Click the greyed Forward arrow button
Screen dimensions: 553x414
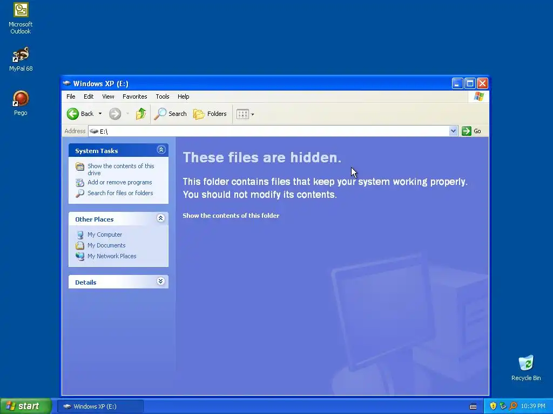115,114
